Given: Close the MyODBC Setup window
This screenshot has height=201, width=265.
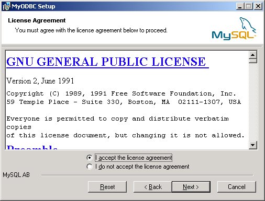Looking at the screenshot, I should point(258,6).
